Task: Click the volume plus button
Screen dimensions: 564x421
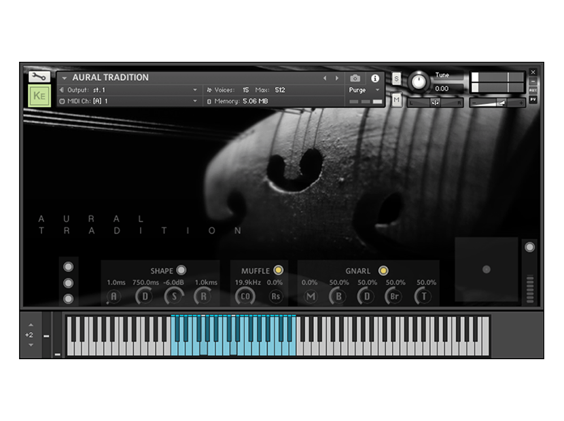Action: tap(521, 103)
